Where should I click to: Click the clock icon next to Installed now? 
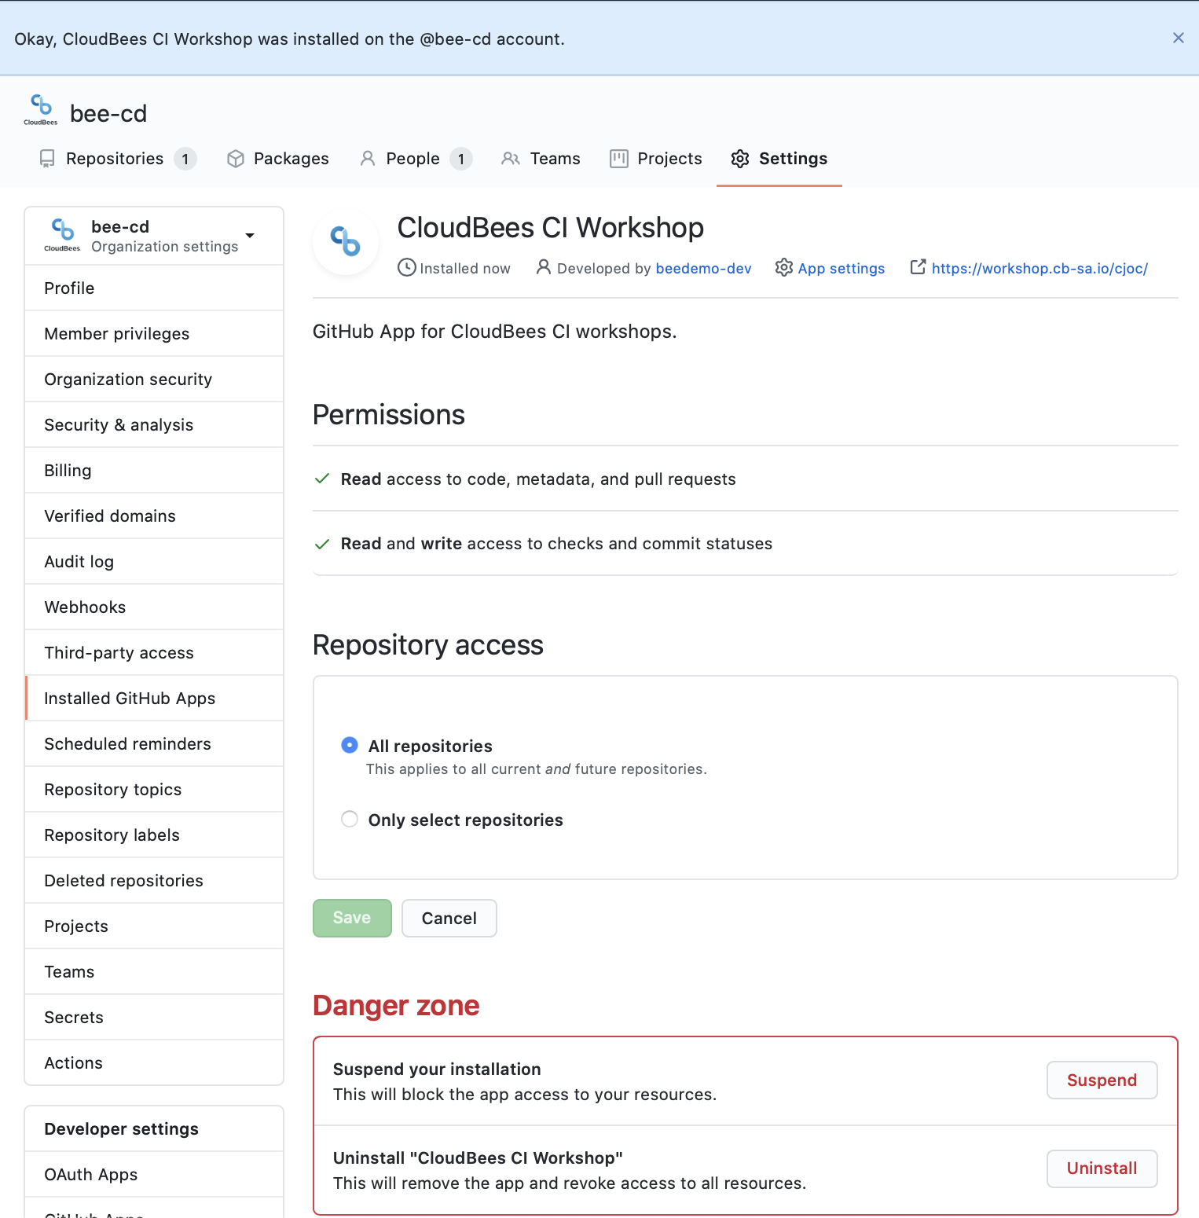click(406, 267)
